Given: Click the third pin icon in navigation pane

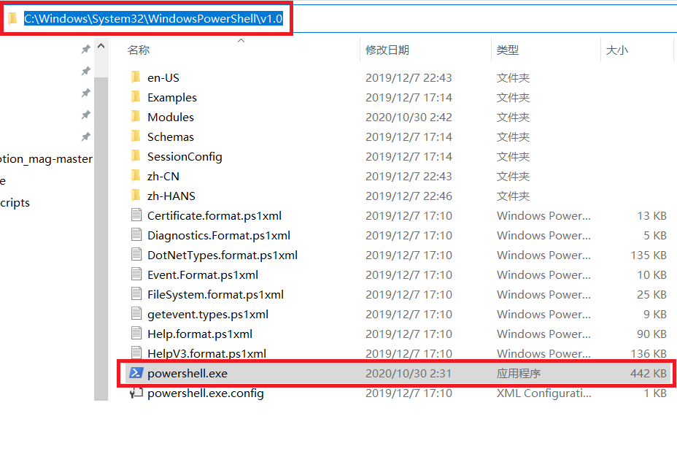Looking at the screenshot, I should tap(86, 93).
